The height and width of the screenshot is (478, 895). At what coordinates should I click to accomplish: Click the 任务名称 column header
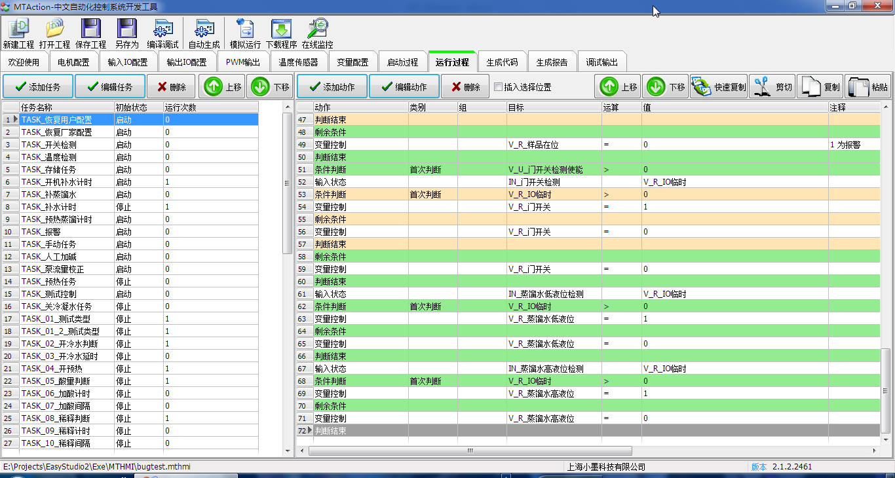click(x=66, y=107)
